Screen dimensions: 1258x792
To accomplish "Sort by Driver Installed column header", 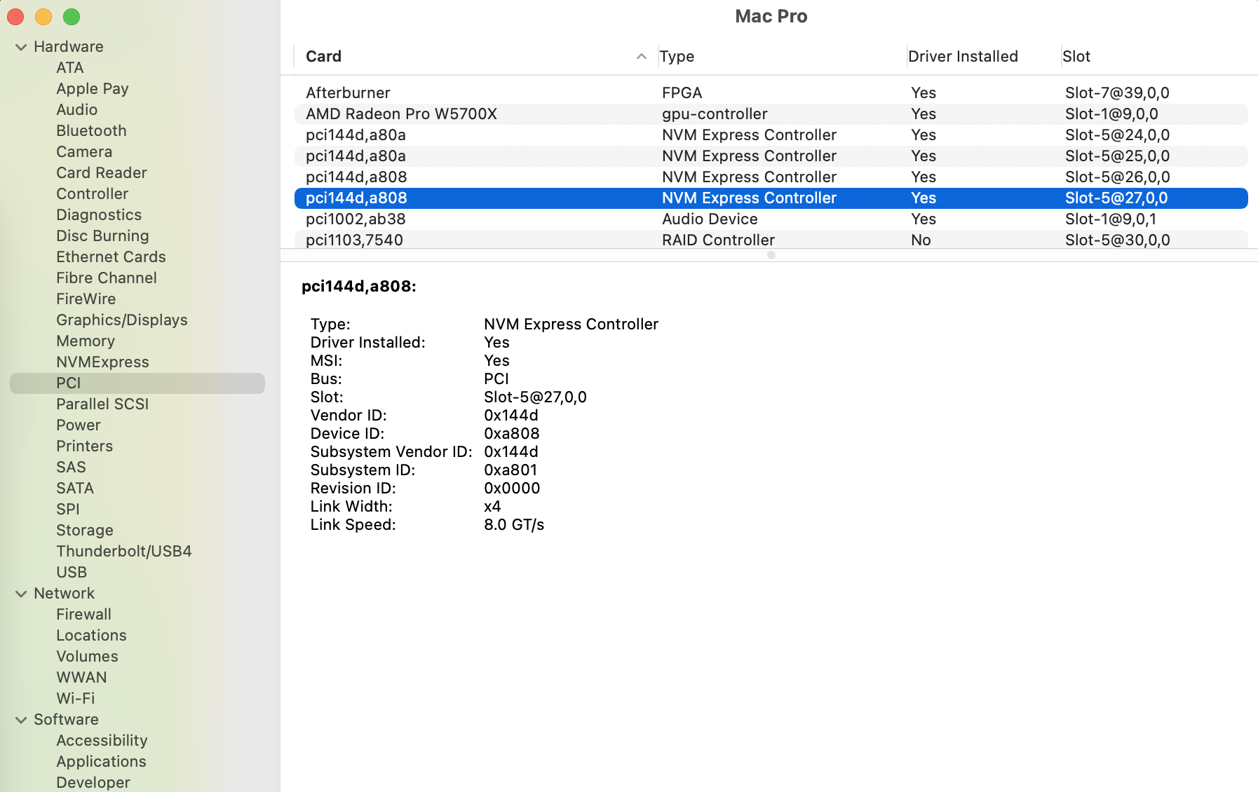I will pos(963,56).
